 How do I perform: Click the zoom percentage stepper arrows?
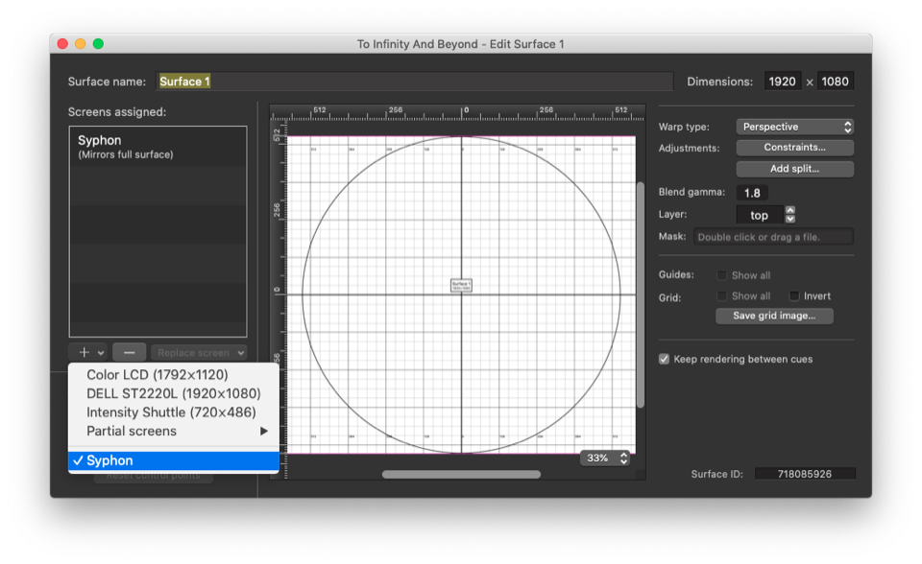pyautogui.click(x=623, y=458)
